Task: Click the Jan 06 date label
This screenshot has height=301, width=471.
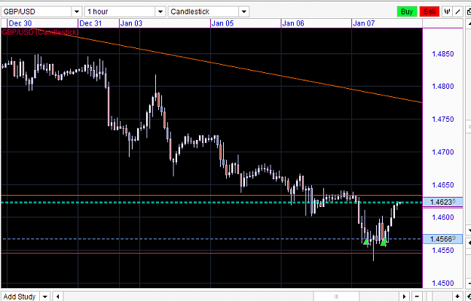Action: tap(293, 23)
